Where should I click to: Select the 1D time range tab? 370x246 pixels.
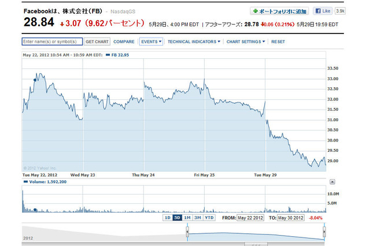pyautogui.click(x=168, y=218)
